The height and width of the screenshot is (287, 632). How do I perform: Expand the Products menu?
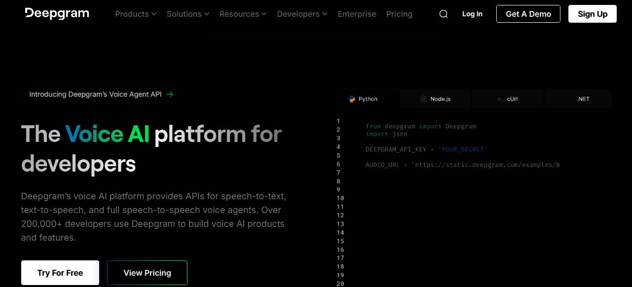click(x=136, y=14)
